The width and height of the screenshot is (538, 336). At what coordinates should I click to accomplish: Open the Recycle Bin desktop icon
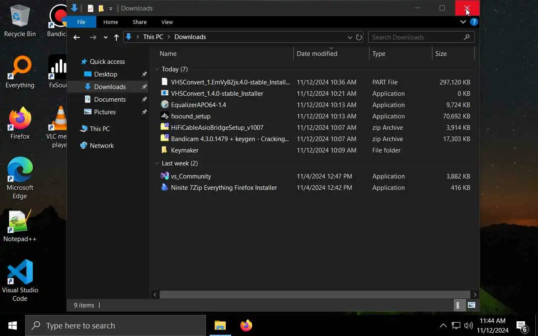tap(20, 21)
